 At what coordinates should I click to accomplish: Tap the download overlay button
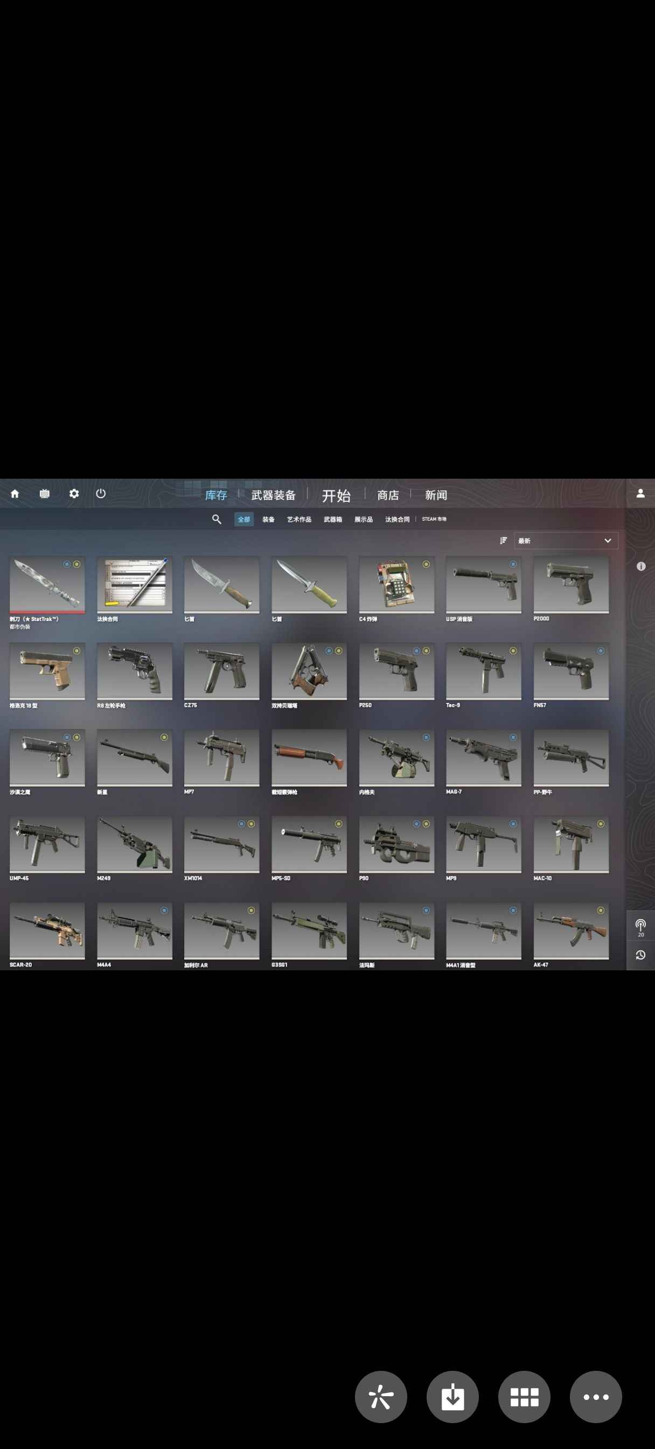(452, 1397)
